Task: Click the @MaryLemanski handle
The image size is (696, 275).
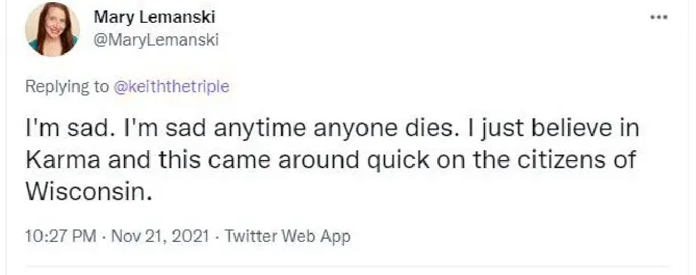Action: click(x=156, y=40)
